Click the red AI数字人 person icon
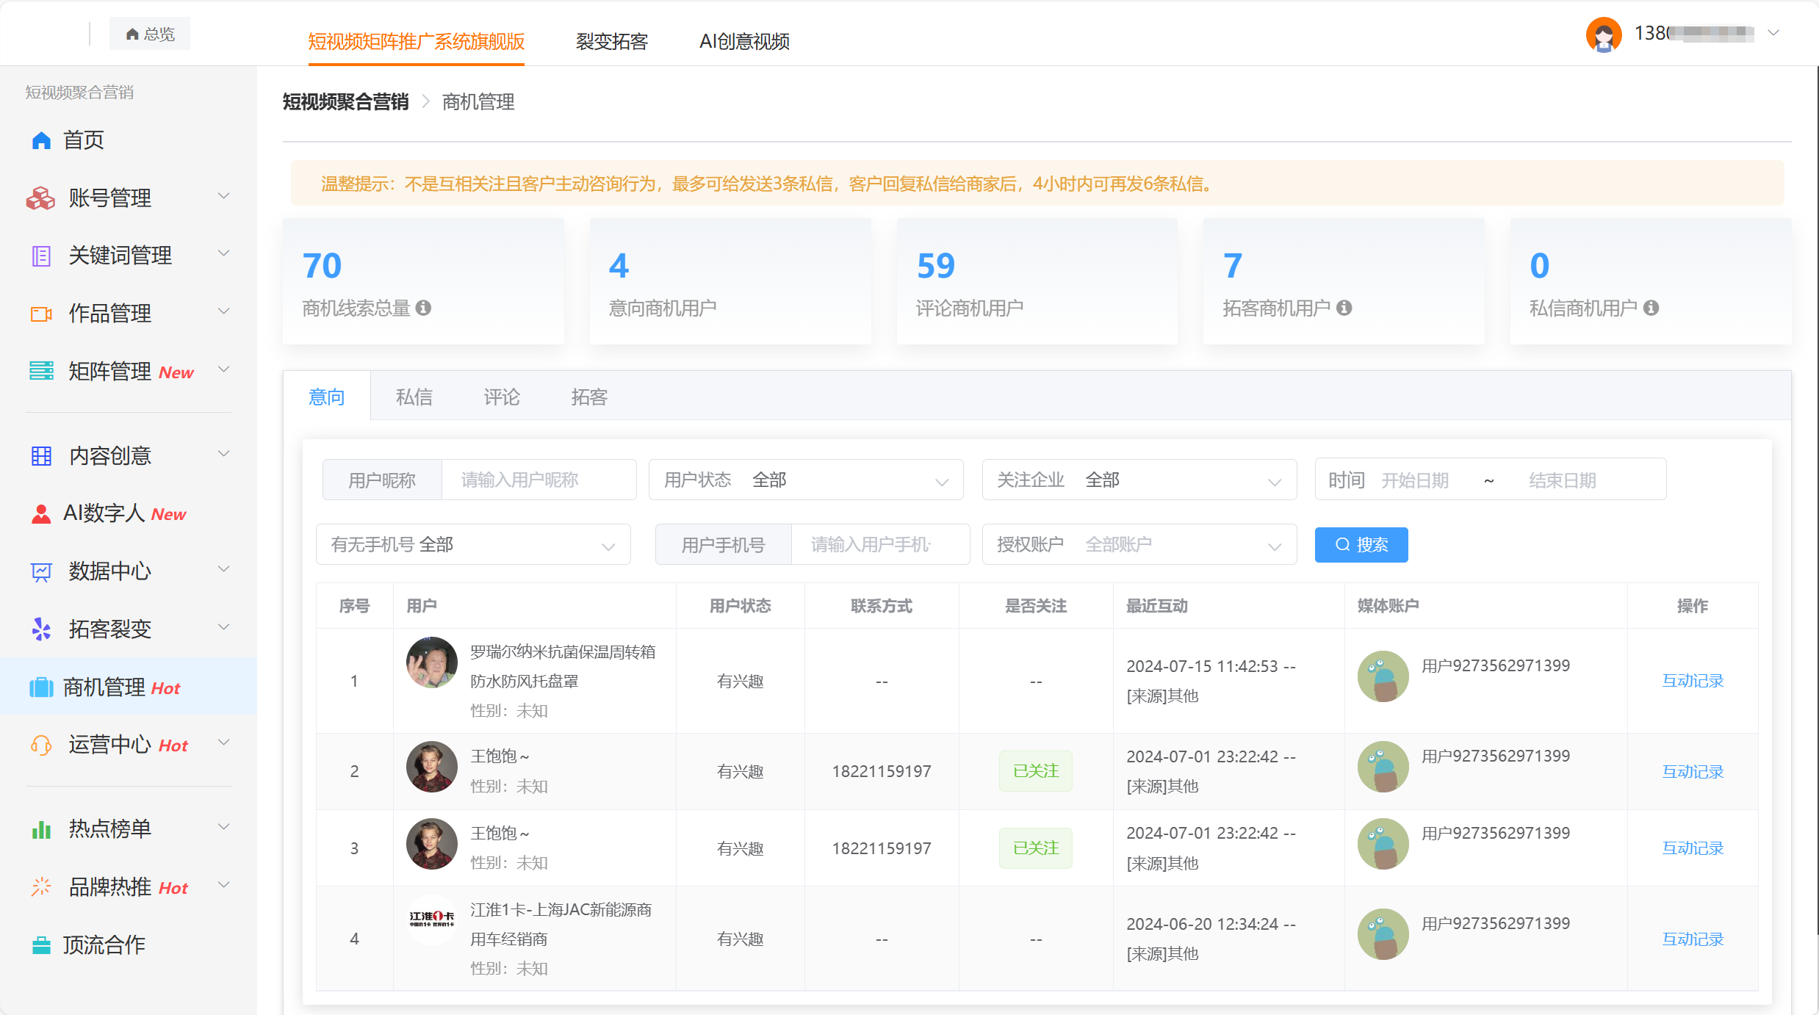 tap(41, 513)
